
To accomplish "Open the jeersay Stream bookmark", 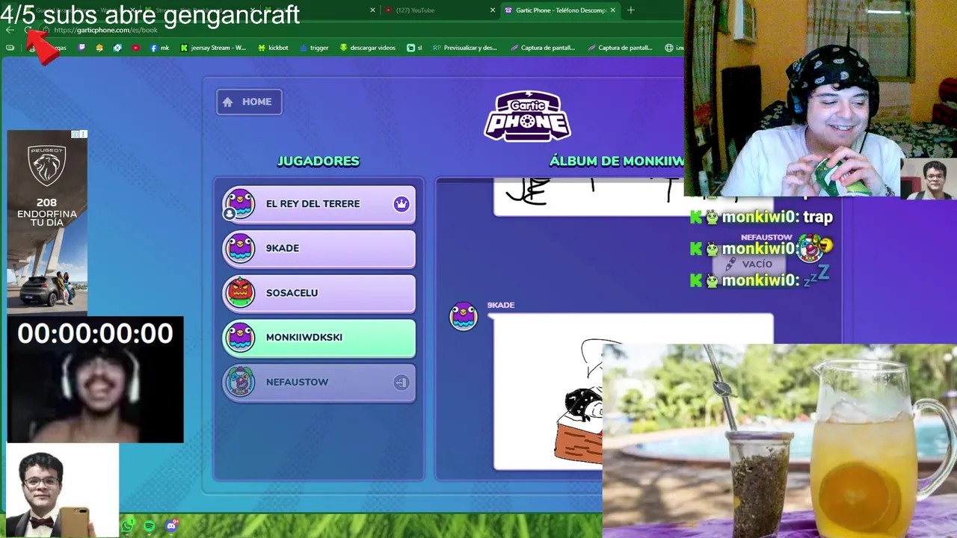I will [x=213, y=48].
